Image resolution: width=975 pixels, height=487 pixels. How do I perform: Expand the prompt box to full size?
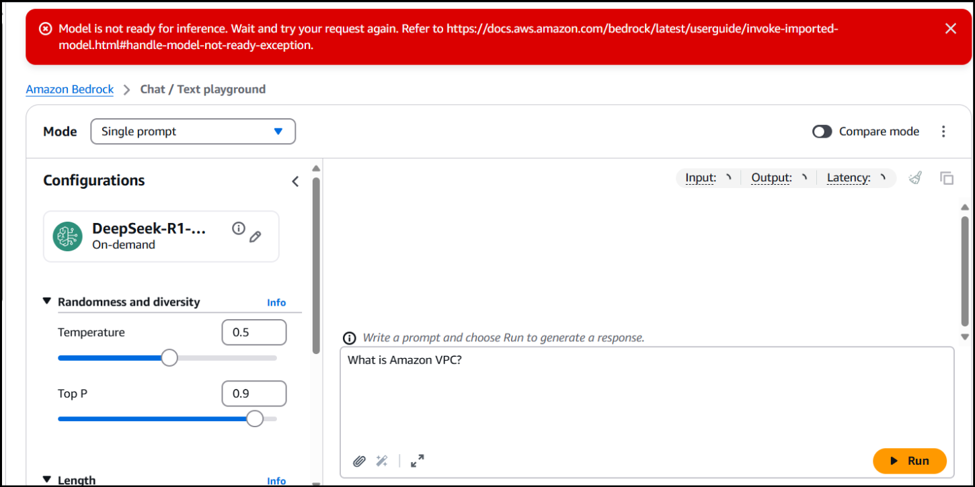417,461
